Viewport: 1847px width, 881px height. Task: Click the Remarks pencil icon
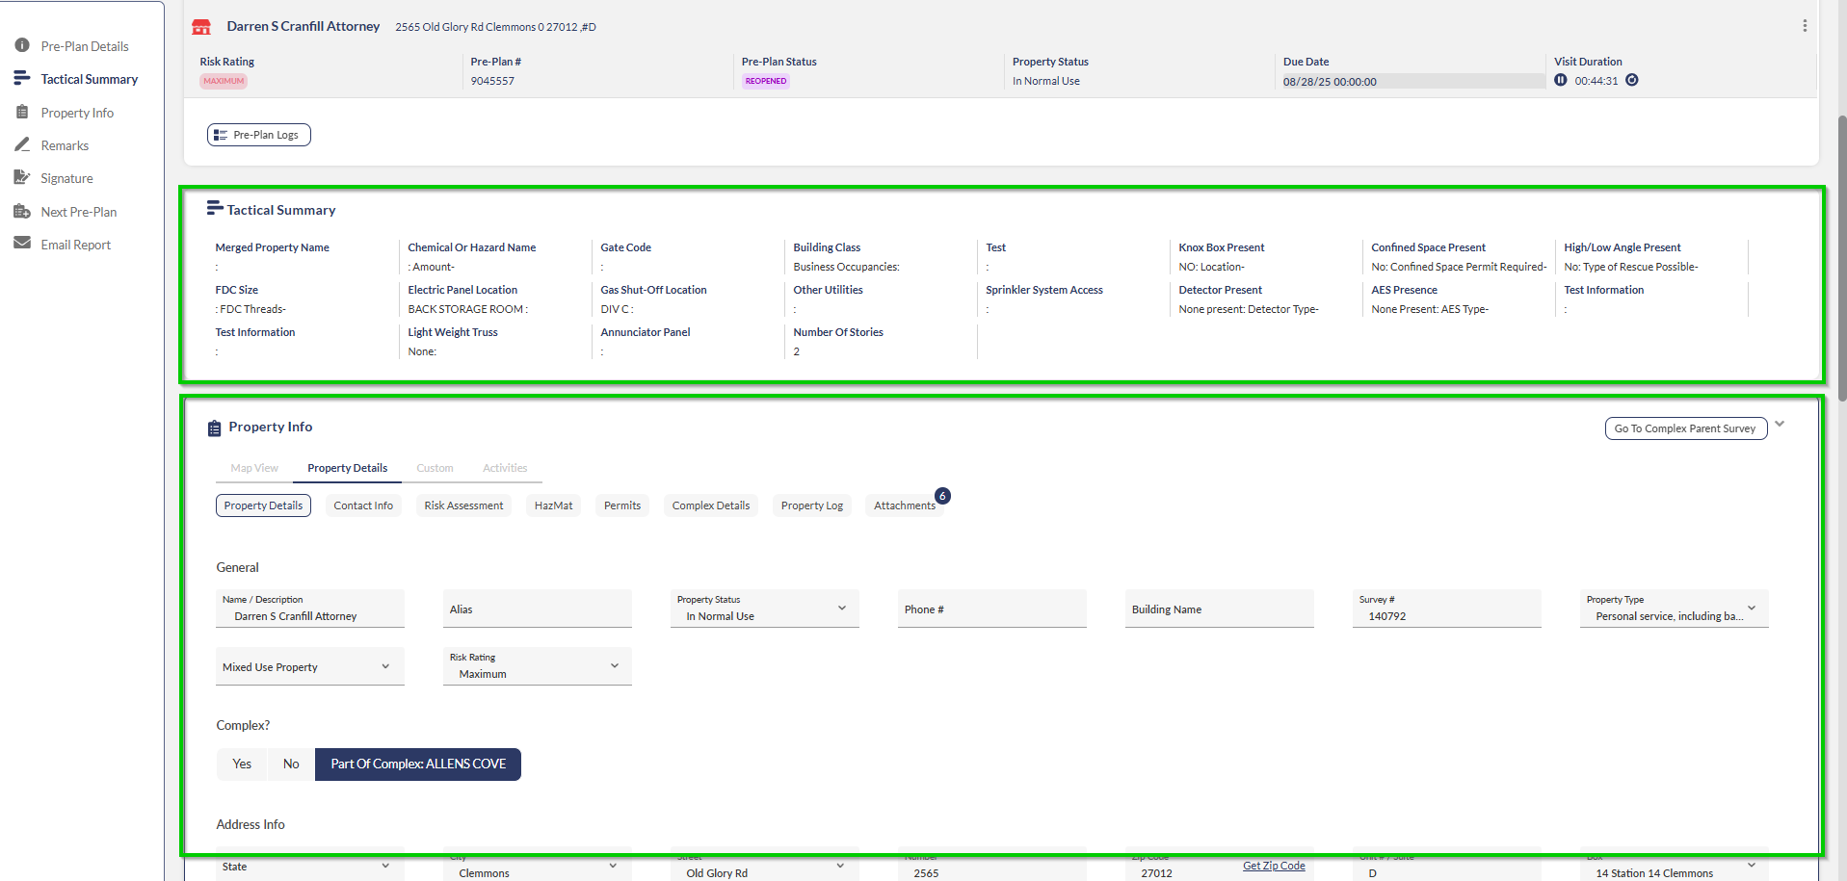pyautogui.click(x=21, y=145)
